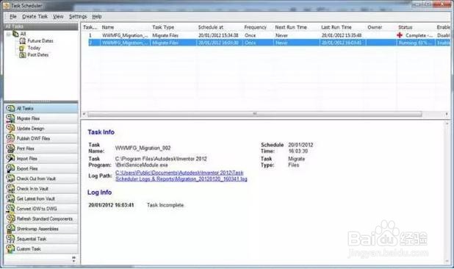454x269 pixels.
Task: Click up arrow of Task Info scrollbar
Action: (447, 124)
